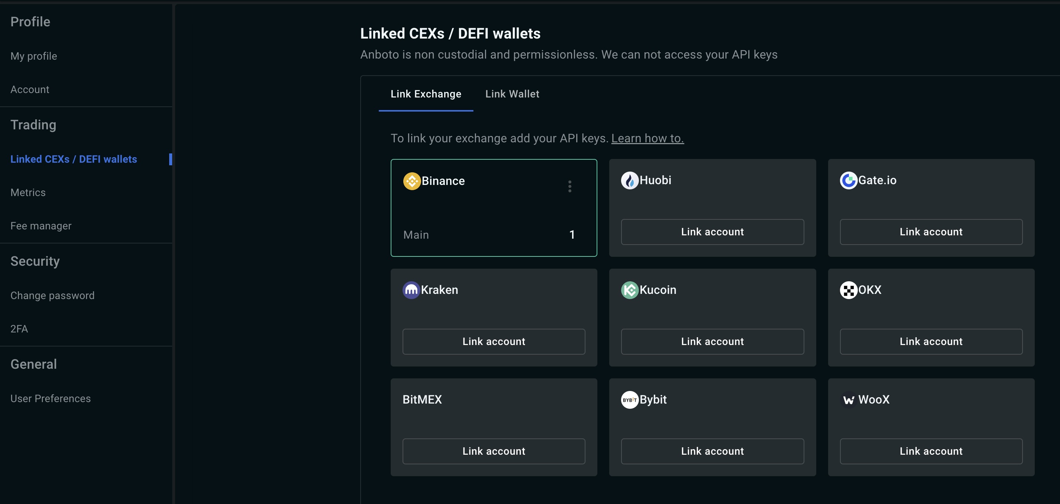Select Linked CEXs / DEFI wallets sidebar item
1060x504 pixels.
pyautogui.click(x=74, y=159)
